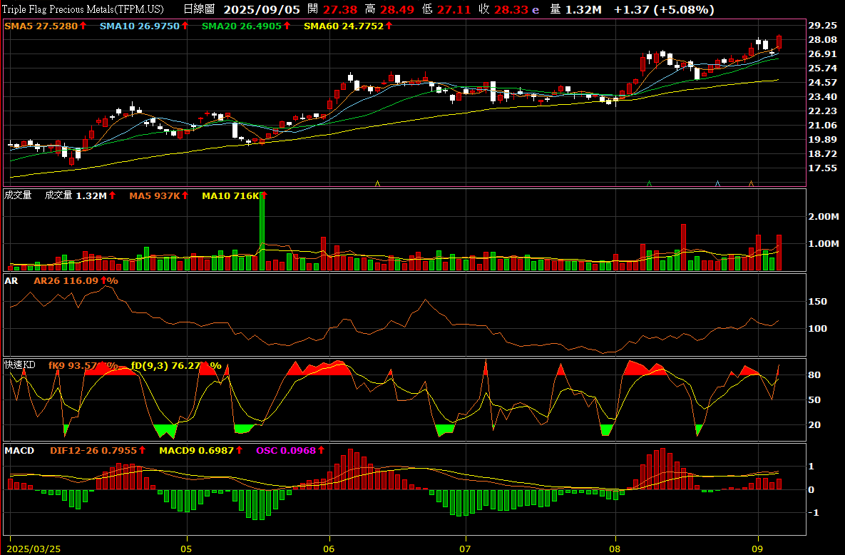Click the red arrow beside MA5 937K
Image resolution: width=845 pixels, height=555 pixels.
(x=185, y=195)
